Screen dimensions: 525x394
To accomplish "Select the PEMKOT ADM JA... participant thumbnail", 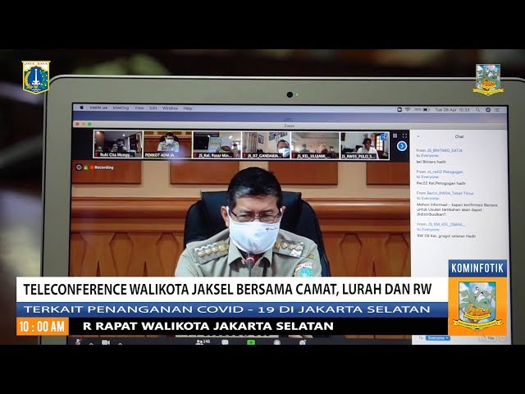I will (x=167, y=144).
